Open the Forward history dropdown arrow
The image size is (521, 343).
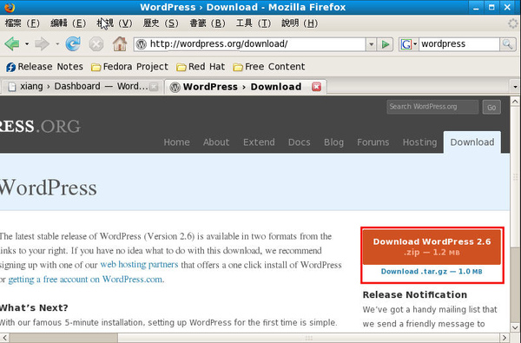pos(57,44)
